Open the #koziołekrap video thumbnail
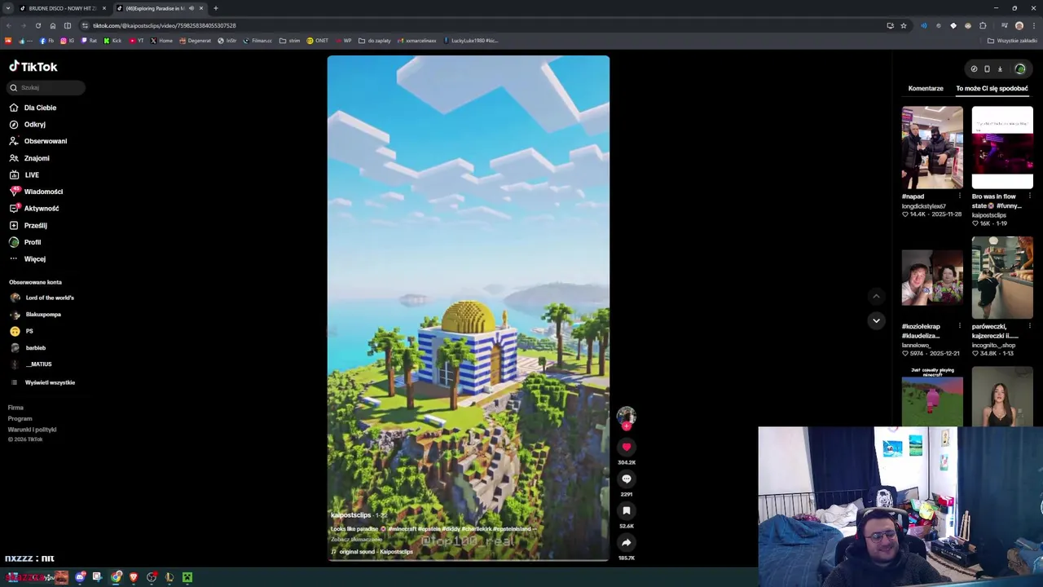 coord(932,278)
